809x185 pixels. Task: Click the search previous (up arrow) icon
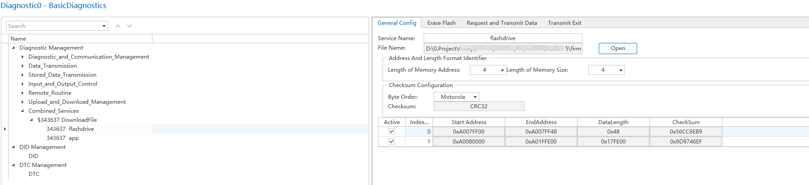click(118, 26)
